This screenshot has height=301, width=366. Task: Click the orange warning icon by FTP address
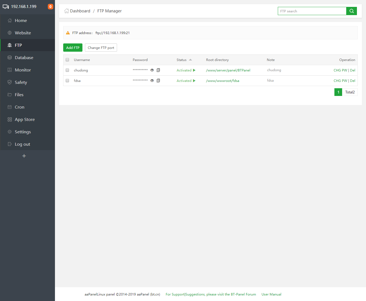[x=68, y=33]
